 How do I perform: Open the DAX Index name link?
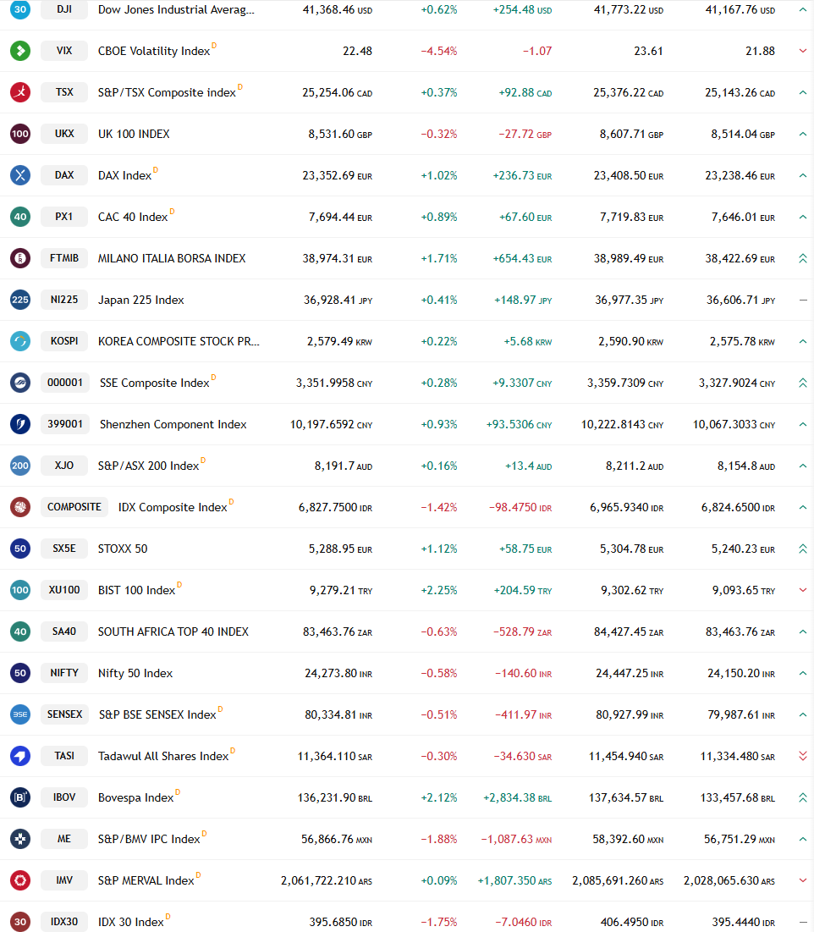[x=124, y=175]
